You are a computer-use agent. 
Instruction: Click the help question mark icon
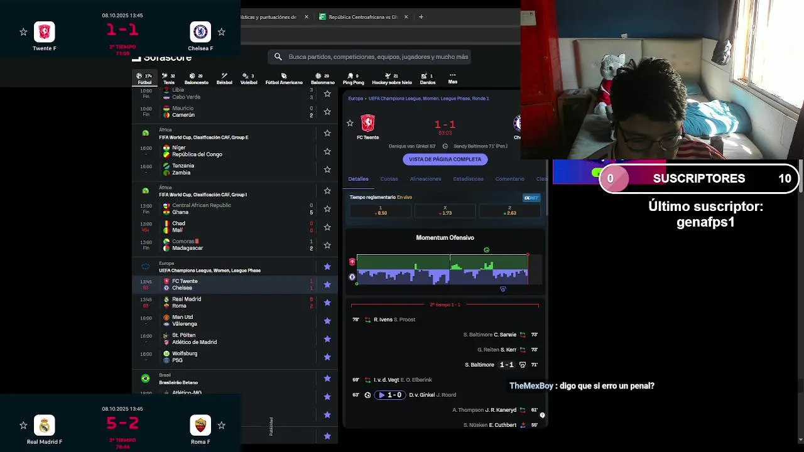(542, 415)
